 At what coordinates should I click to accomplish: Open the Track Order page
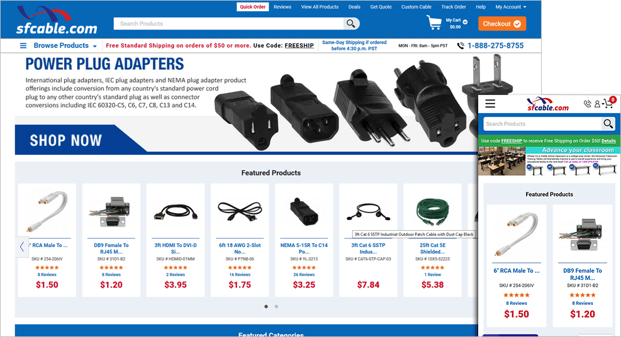click(454, 7)
